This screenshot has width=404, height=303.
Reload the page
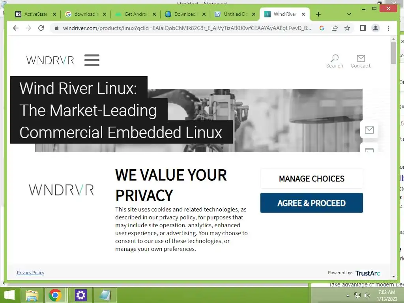click(x=41, y=28)
